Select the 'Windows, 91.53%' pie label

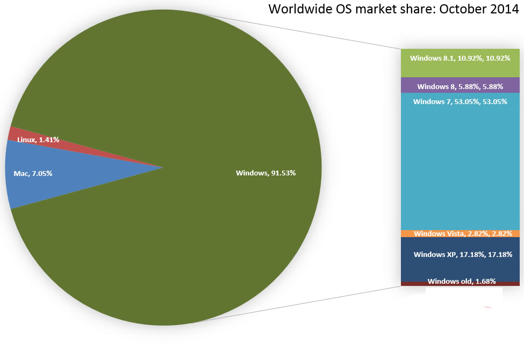point(265,173)
